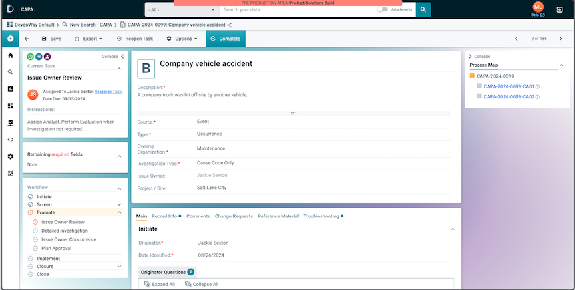Click the logout icon
This screenshot has width=575, height=290.
(560, 10)
